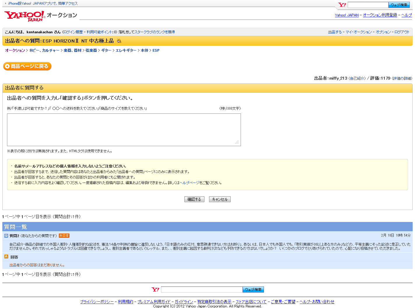Open the seller's 自己紹介 link
This screenshot has width=415, height=308.
point(357,78)
